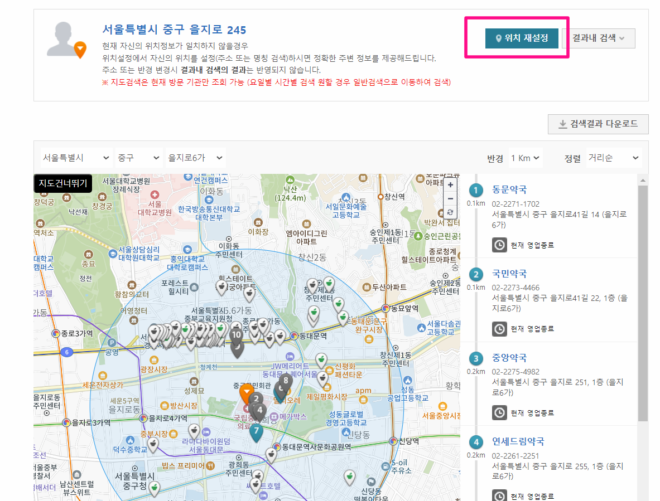Select teal map marker number 7
Screen dimensions: 660x501
(256, 432)
